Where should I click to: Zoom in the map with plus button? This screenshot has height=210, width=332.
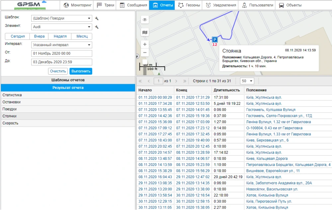[x=145, y=44]
